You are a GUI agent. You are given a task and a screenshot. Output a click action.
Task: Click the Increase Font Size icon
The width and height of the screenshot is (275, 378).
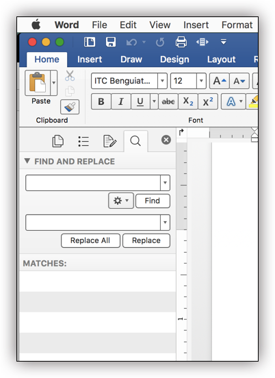point(220,81)
